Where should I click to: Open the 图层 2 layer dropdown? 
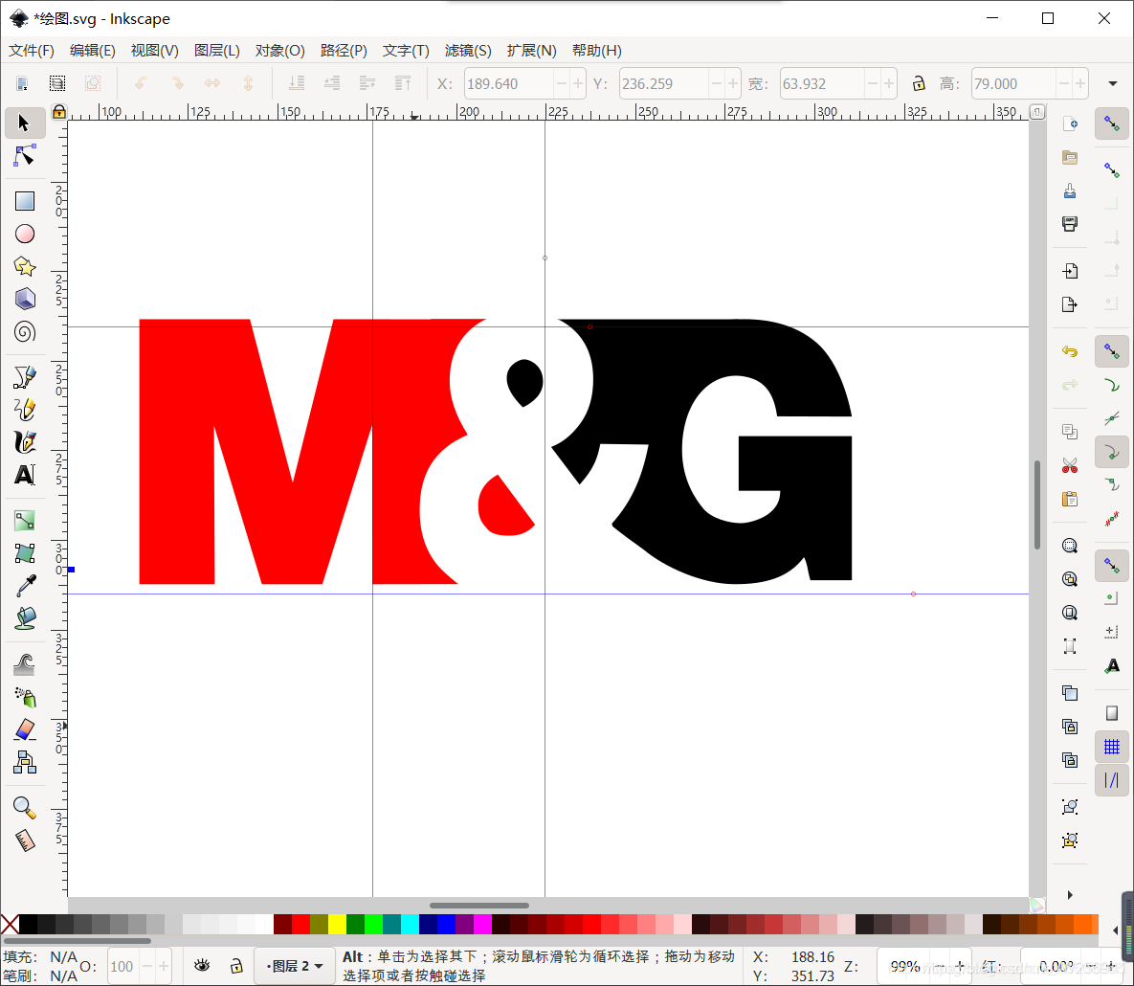tap(295, 966)
